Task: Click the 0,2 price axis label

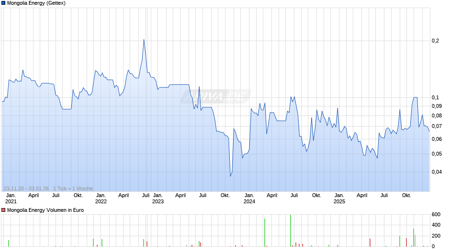Action: pyautogui.click(x=435, y=41)
